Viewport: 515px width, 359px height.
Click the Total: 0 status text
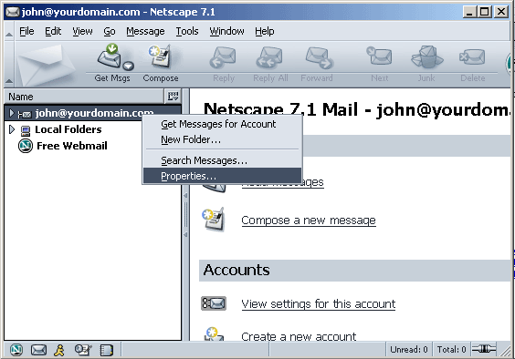click(451, 350)
